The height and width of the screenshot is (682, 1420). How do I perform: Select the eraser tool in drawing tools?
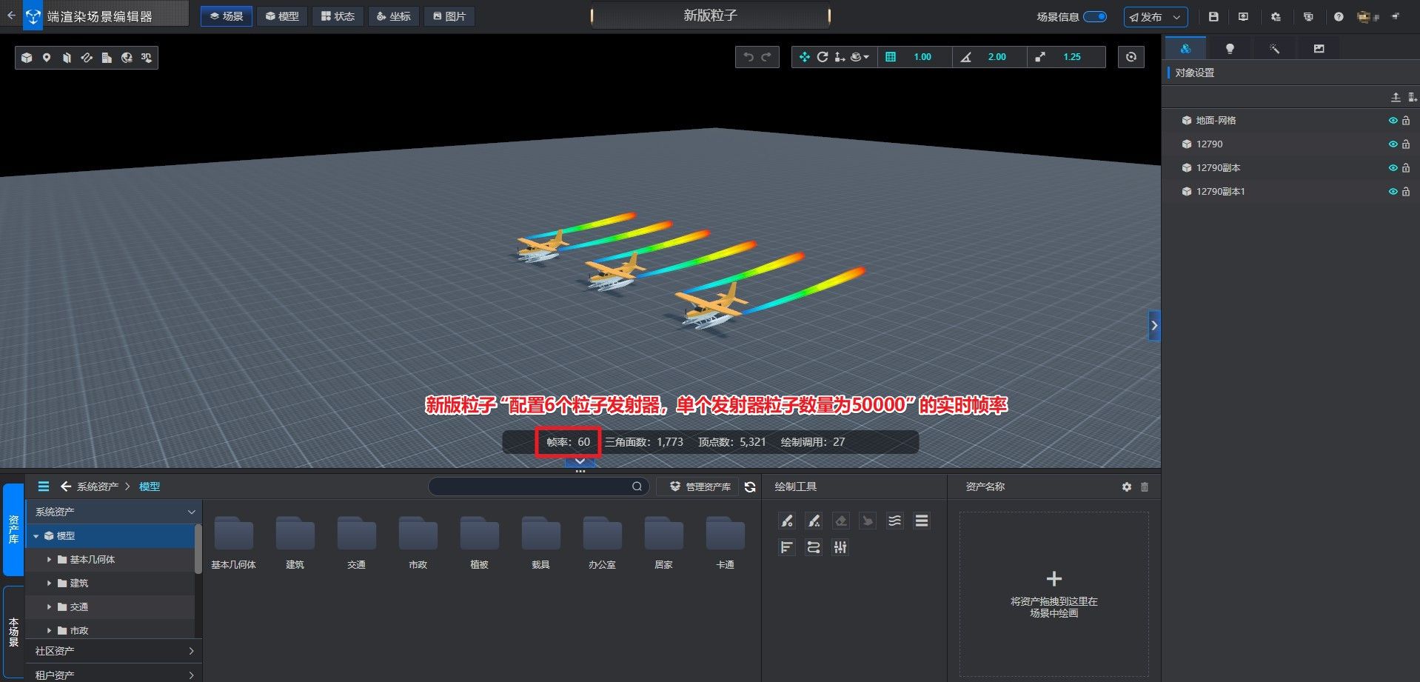click(840, 521)
